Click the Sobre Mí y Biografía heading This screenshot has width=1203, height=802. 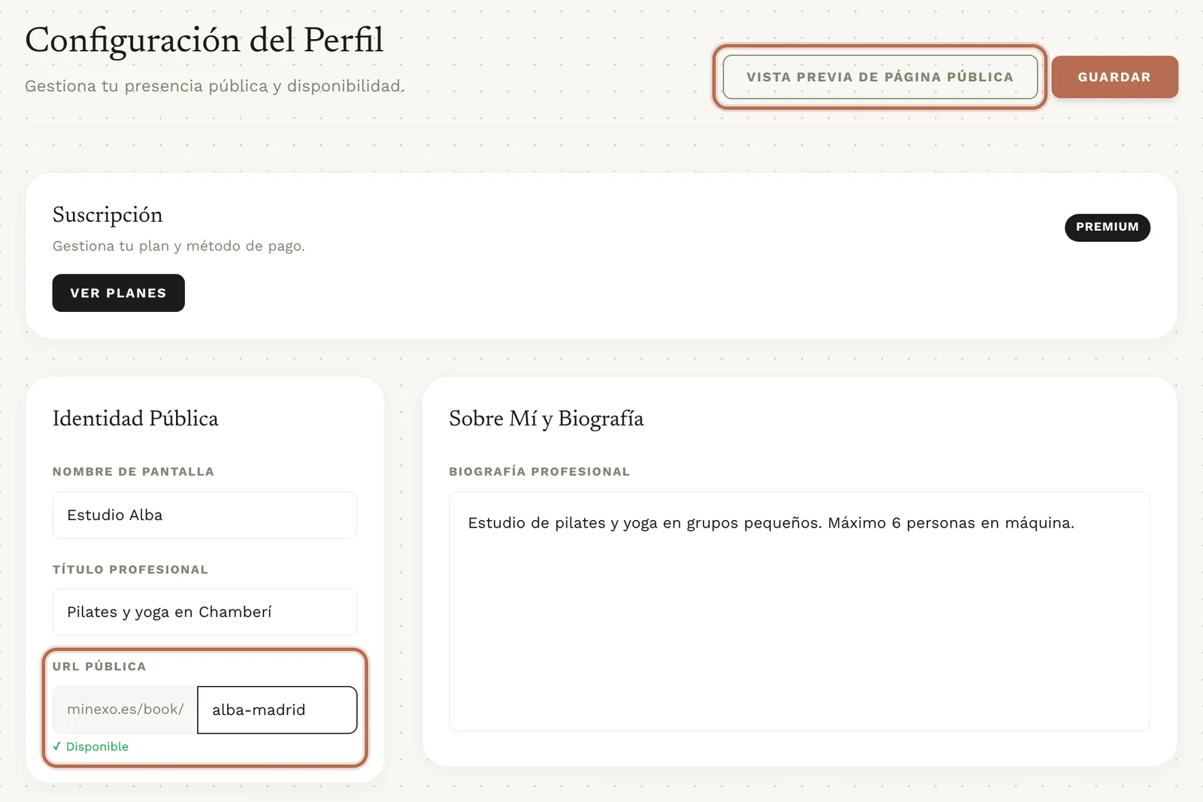pos(547,419)
